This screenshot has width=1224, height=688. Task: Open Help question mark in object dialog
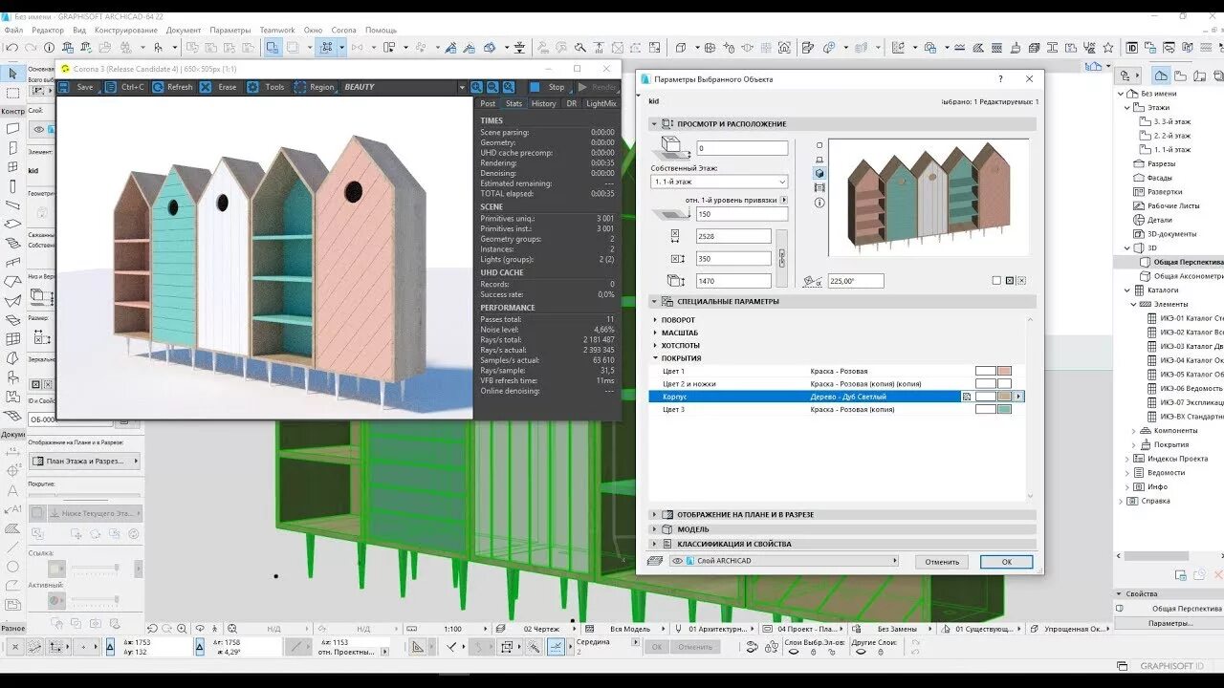(x=1000, y=79)
